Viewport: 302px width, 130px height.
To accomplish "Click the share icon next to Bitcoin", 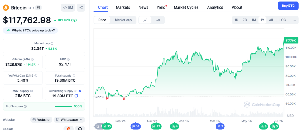I will click(81, 8).
